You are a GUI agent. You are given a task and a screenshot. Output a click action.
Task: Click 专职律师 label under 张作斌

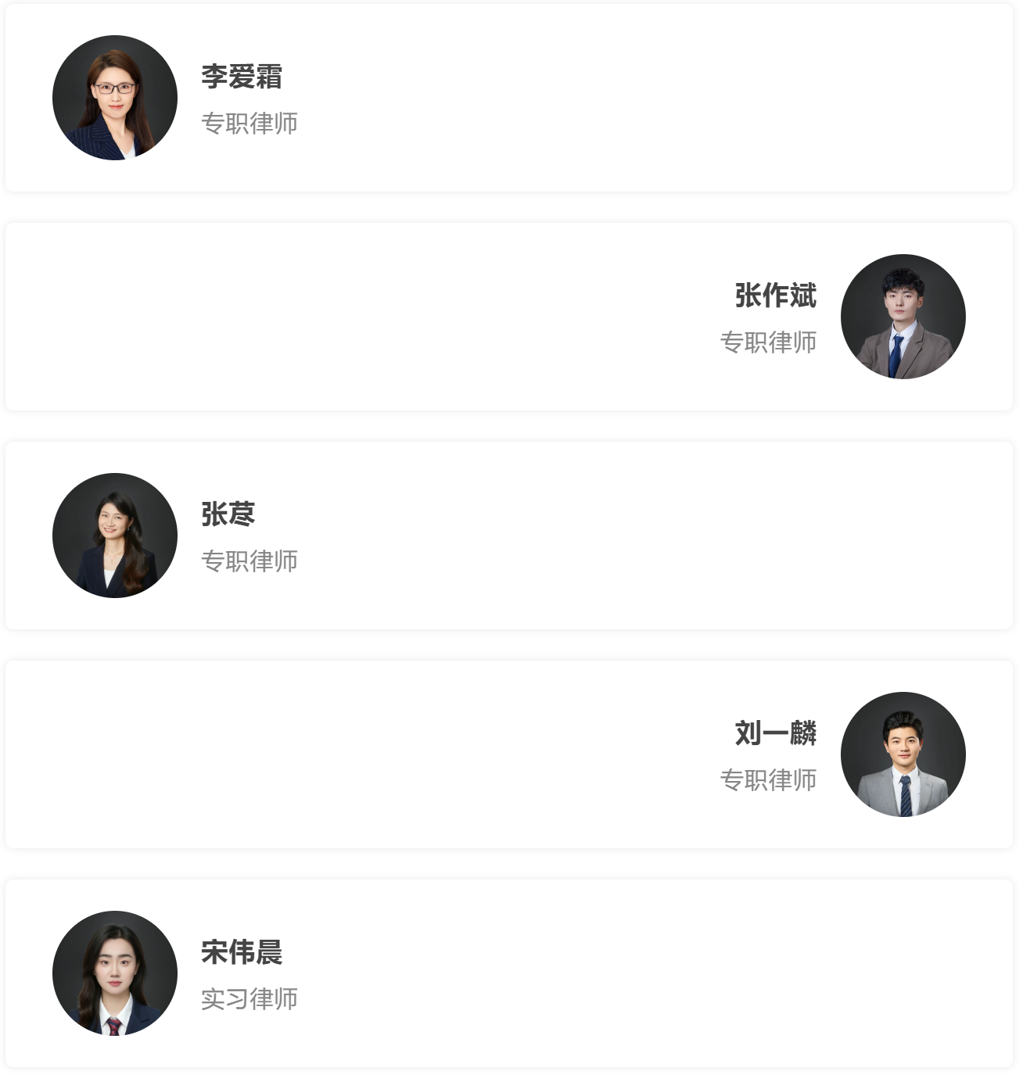(768, 342)
